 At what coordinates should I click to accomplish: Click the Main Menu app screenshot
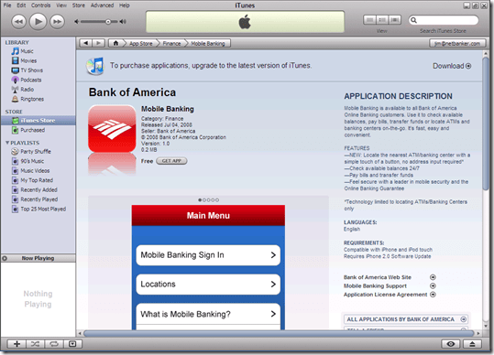[x=208, y=267]
